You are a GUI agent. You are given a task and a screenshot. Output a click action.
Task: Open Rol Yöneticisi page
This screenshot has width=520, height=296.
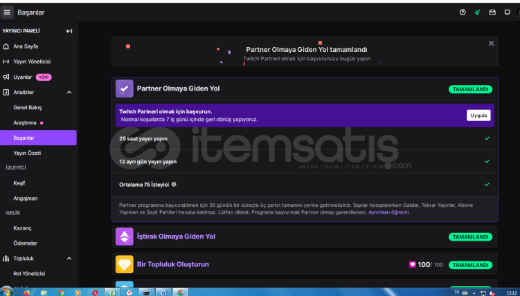coord(29,274)
